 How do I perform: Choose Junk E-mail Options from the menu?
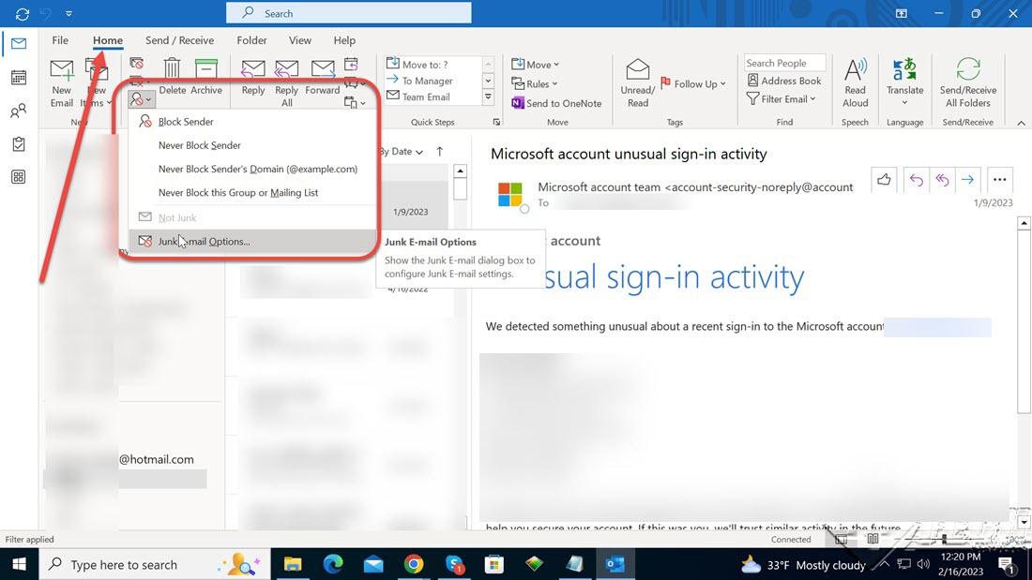tap(204, 242)
